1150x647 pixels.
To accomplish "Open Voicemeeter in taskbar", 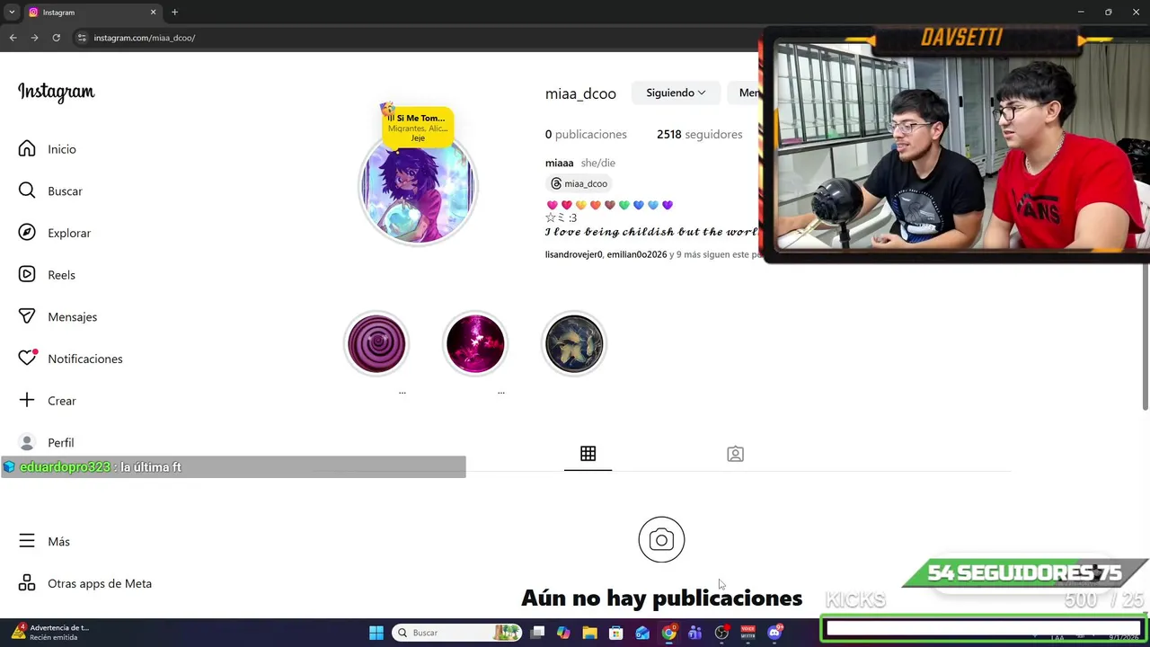I will [x=747, y=633].
